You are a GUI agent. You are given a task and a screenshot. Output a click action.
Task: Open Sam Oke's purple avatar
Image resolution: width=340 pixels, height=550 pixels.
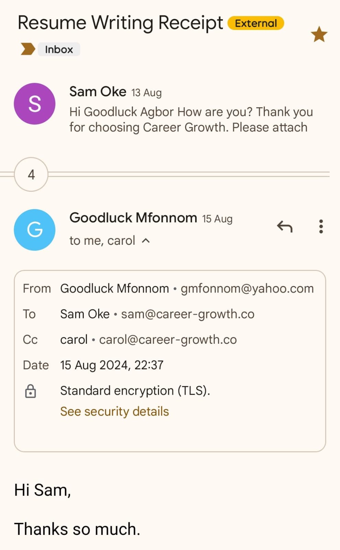[34, 103]
